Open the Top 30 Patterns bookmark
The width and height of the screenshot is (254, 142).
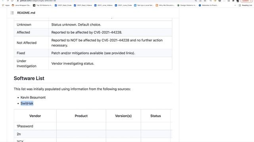pos(42,5)
